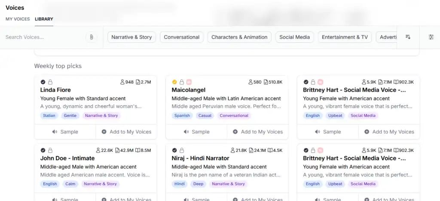Play the Sample for Maicolangel
Screen dimensions: 440x201
(x=196, y=132)
